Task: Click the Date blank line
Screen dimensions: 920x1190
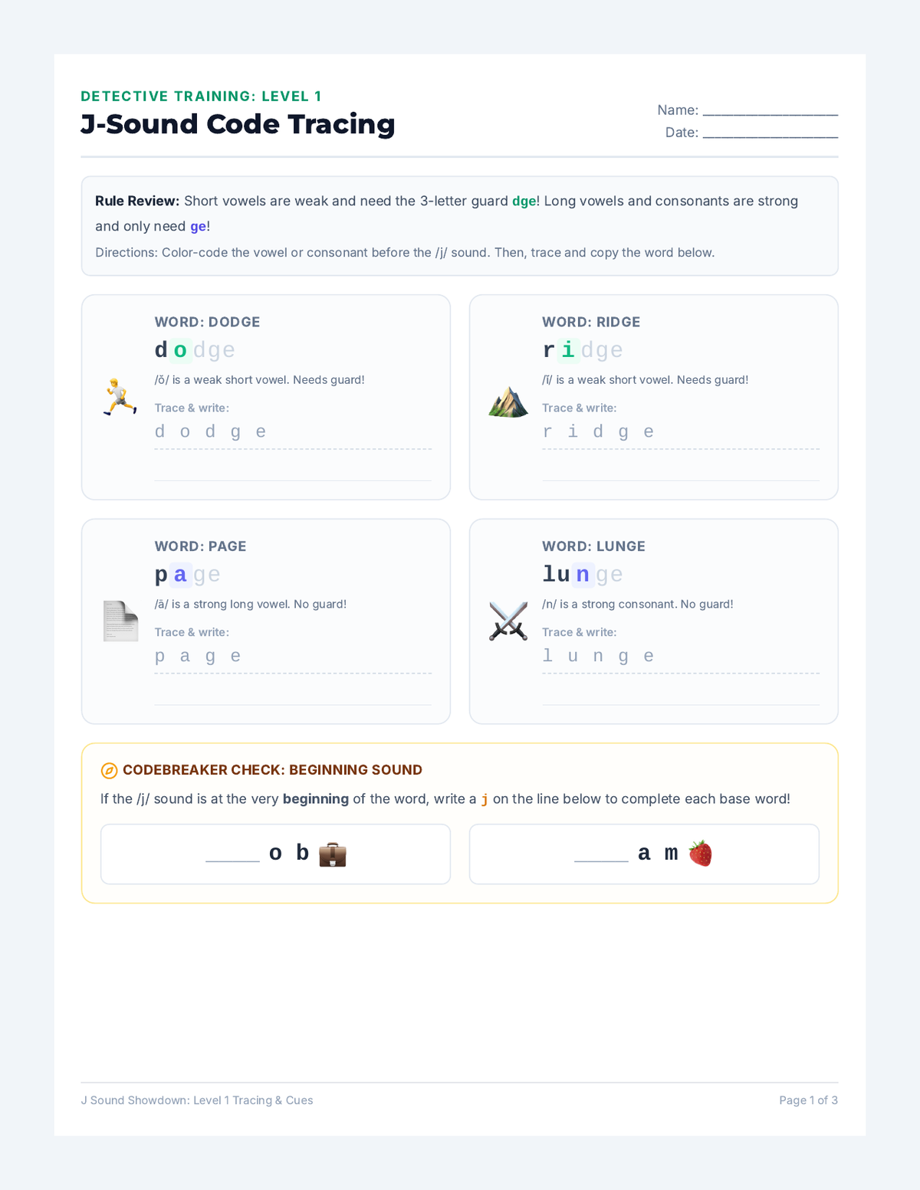Action: point(770,133)
